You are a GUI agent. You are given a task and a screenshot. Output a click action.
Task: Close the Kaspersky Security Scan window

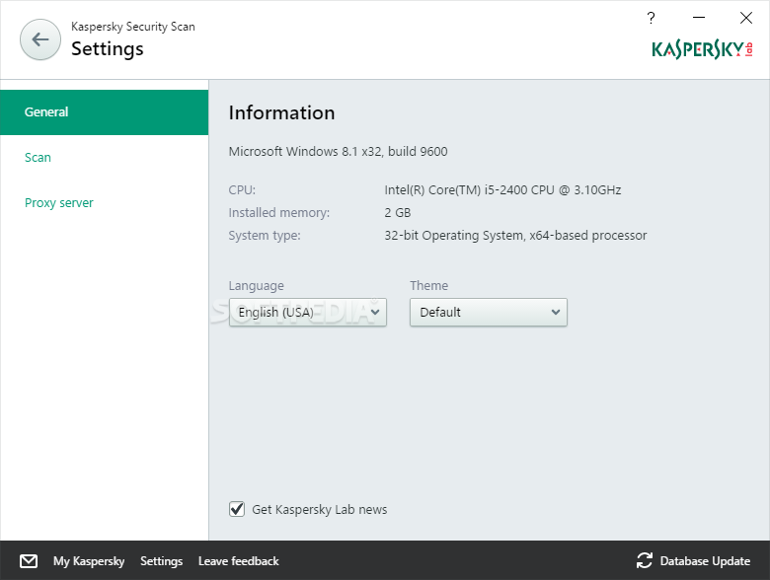pyautogui.click(x=746, y=18)
